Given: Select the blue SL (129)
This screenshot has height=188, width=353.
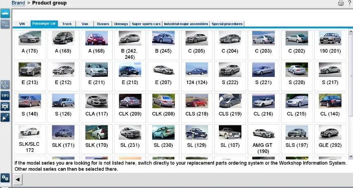Looking at the screenshot, I should (197, 139).
